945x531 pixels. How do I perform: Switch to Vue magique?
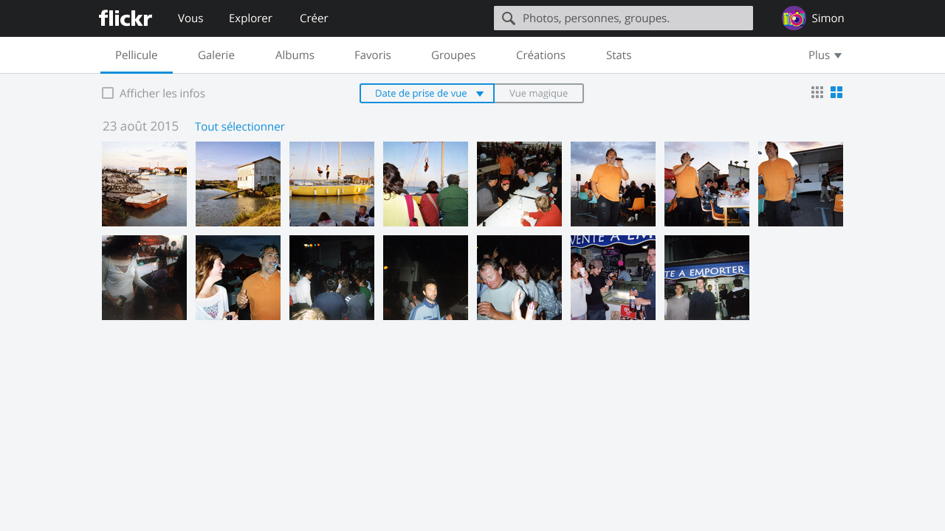coord(539,94)
